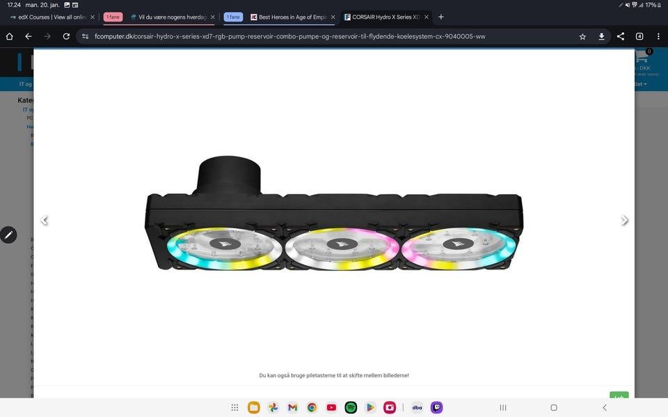Bookmark this page with the star
Image resolution: width=668 pixels, height=417 pixels.
(x=582, y=37)
